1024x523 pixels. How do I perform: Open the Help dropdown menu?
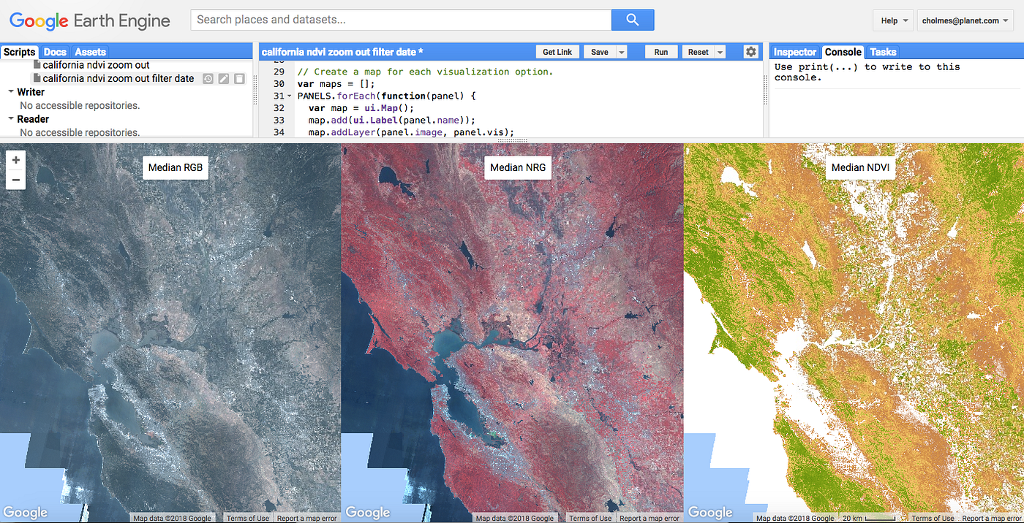893,20
